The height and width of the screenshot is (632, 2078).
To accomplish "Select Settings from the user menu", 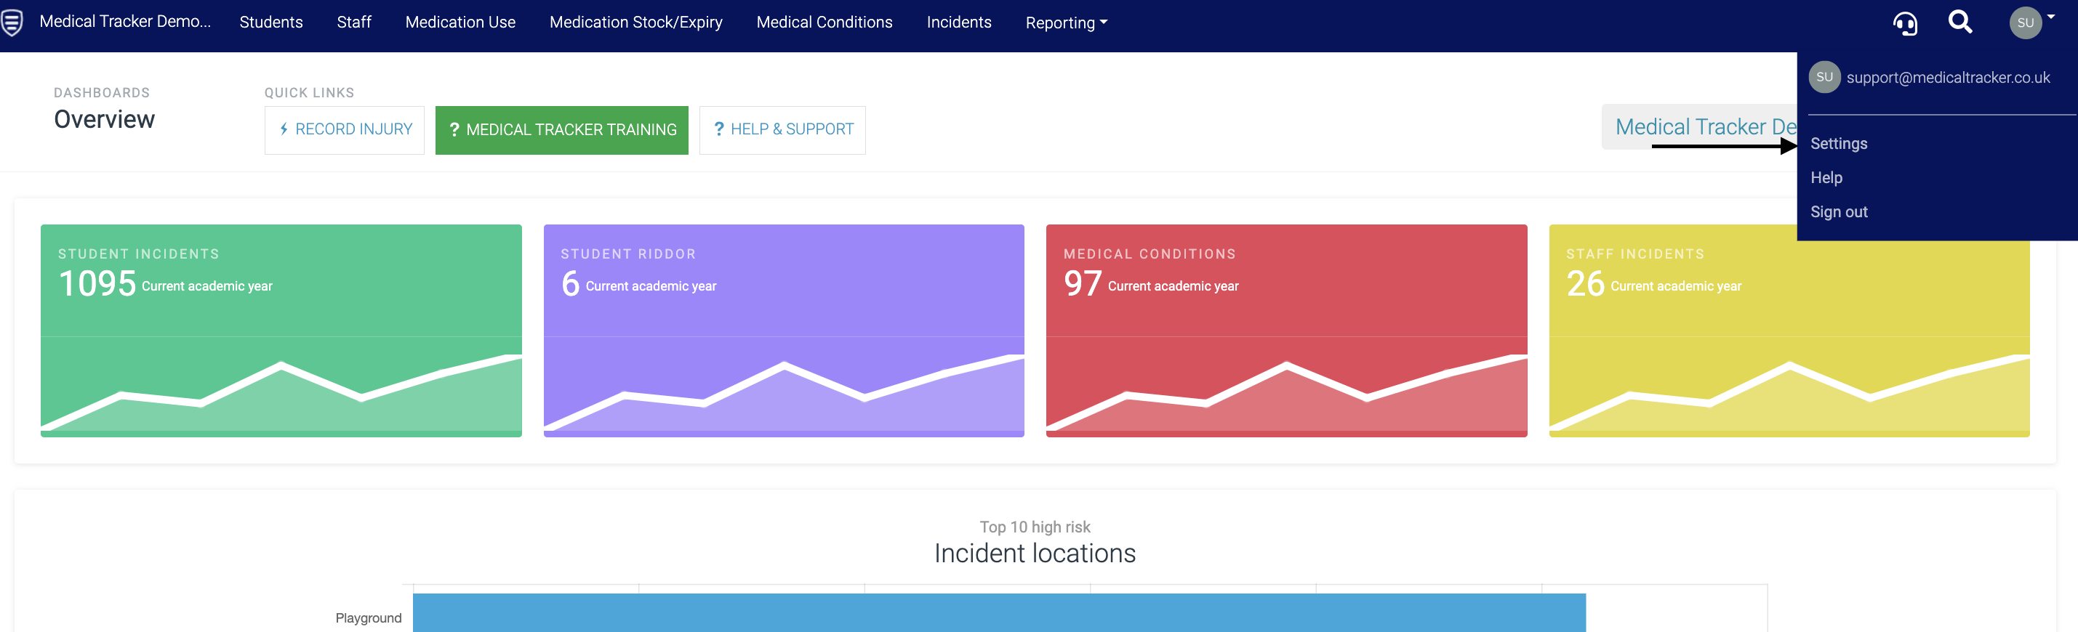I will coord(1838,144).
